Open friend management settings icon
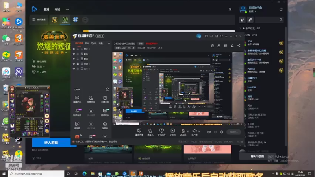The image size is (315, 177). [250, 20]
